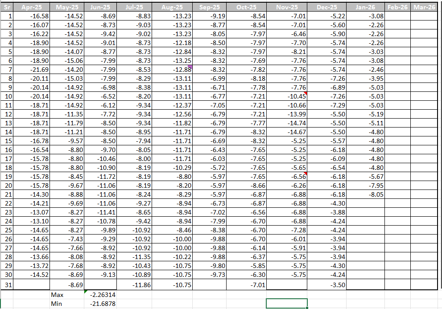The width and height of the screenshot is (442, 309).
Task: Click the -11.86 cell in Jul-25
Action: tap(134, 284)
